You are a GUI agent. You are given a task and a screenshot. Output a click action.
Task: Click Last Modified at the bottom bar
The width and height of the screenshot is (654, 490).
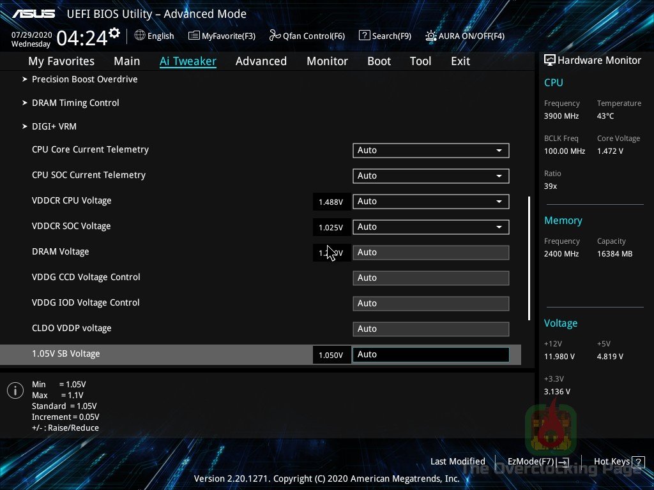(x=457, y=461)
